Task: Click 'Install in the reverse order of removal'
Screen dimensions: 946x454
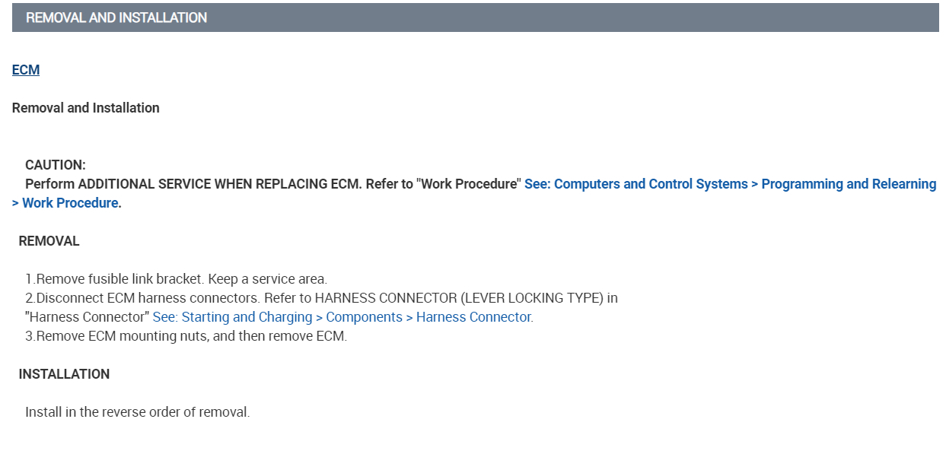Action: click(x=137, y=412)
